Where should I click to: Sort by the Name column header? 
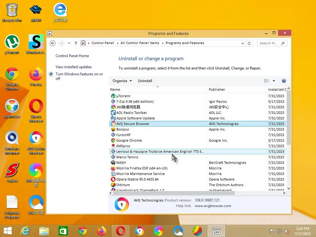[x=158, y=89]
